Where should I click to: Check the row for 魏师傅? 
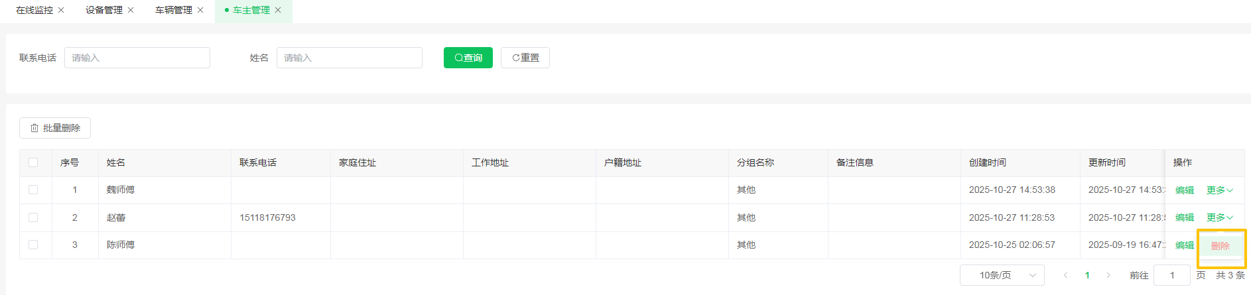point(33,190)
